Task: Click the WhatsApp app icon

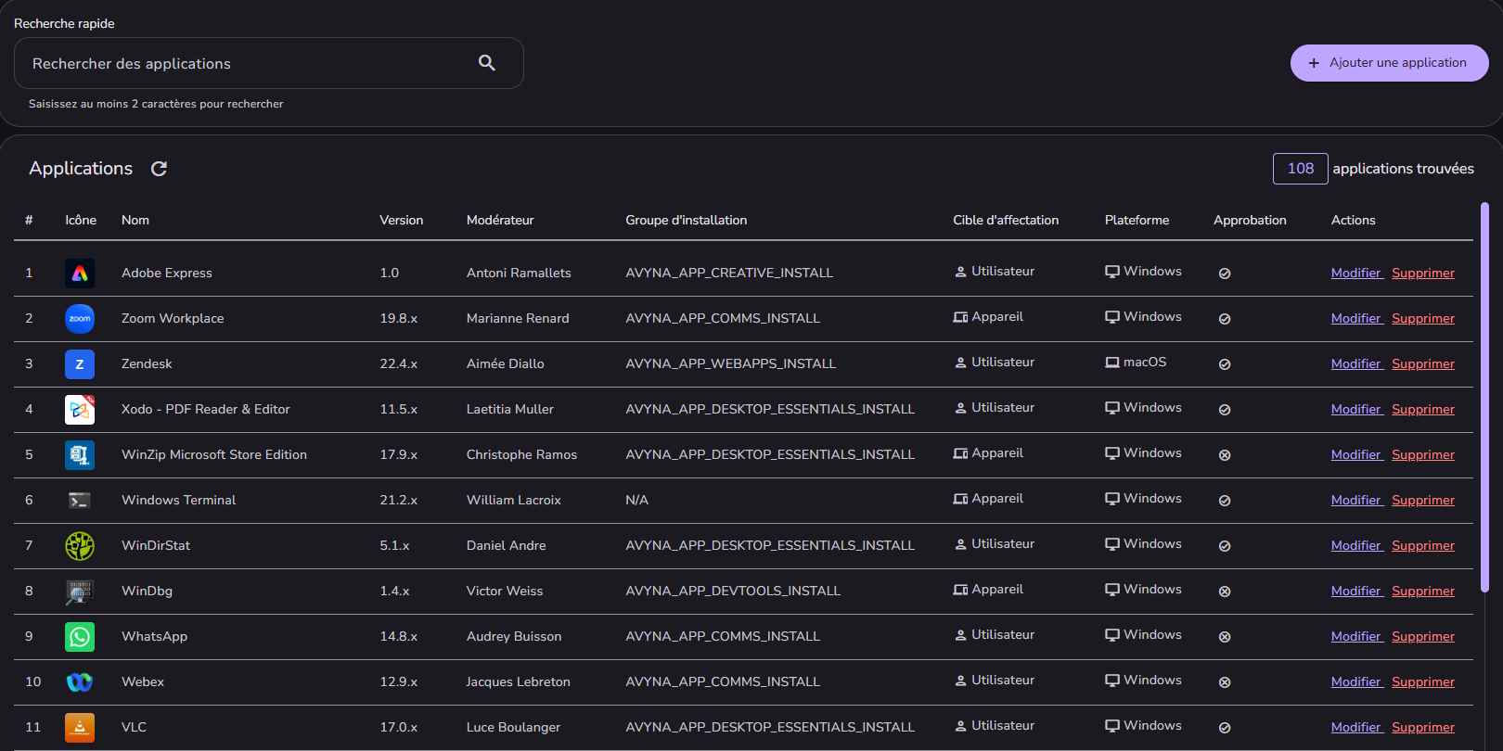Action: click(80, 636)
